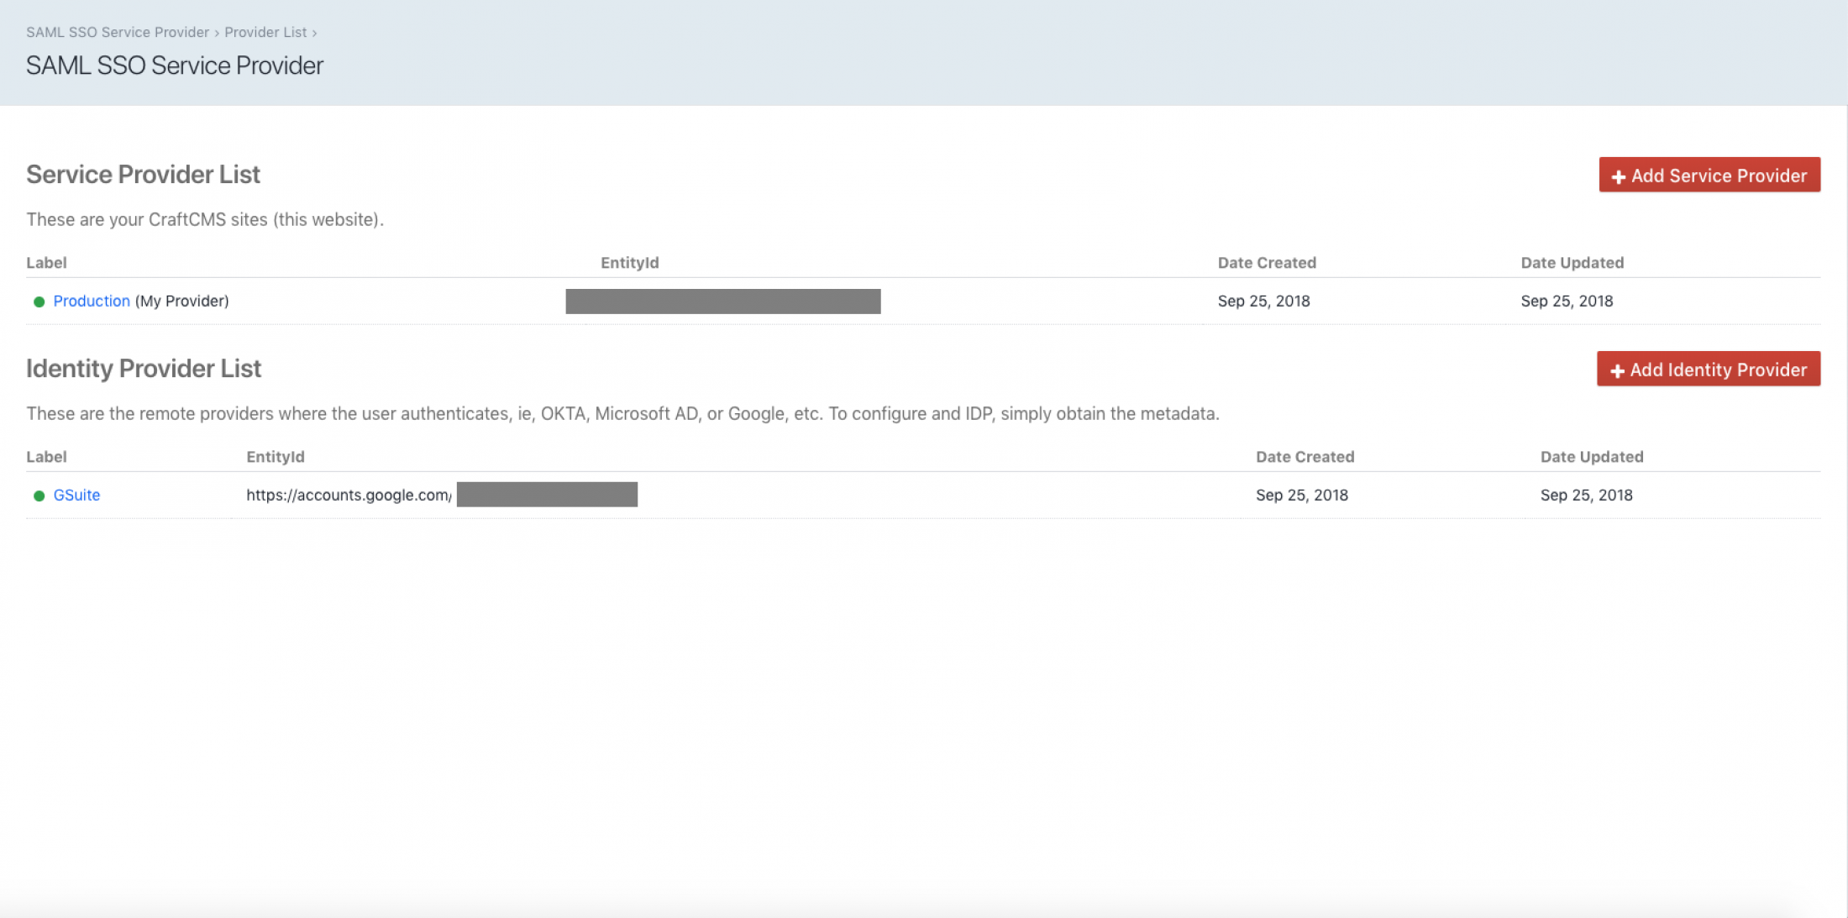Click green status dot next to Production
The image size is (1848, 918).
click(39, 302)
